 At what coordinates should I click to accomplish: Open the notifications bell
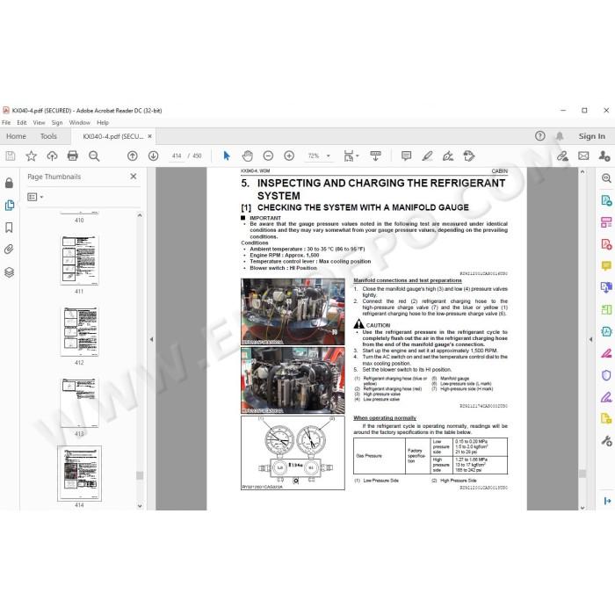(560, 135)
